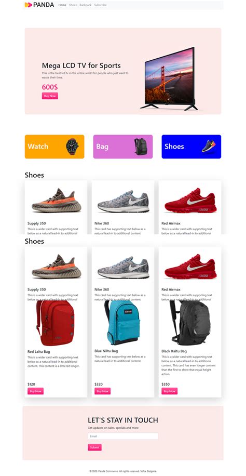
Task: Select the Subscribe nav link
Action: coord(100,5)
